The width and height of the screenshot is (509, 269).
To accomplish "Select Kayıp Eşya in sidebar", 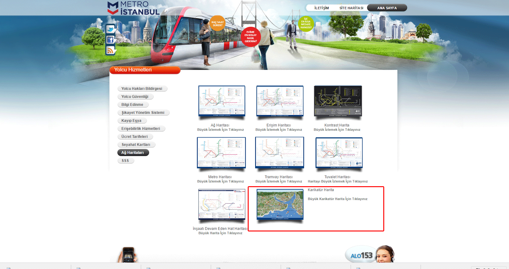I will click(x=131, y=121).
